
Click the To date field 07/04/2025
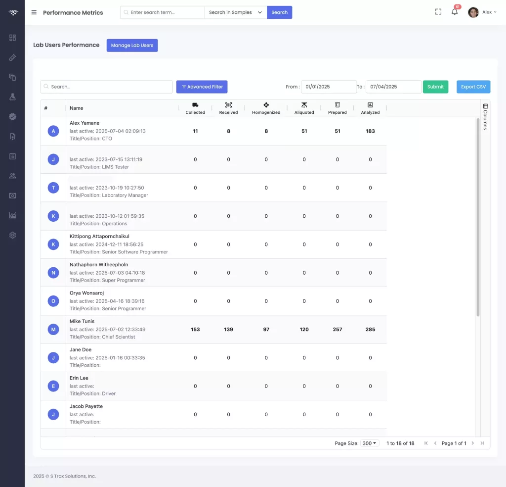click(x=393, y=87)
